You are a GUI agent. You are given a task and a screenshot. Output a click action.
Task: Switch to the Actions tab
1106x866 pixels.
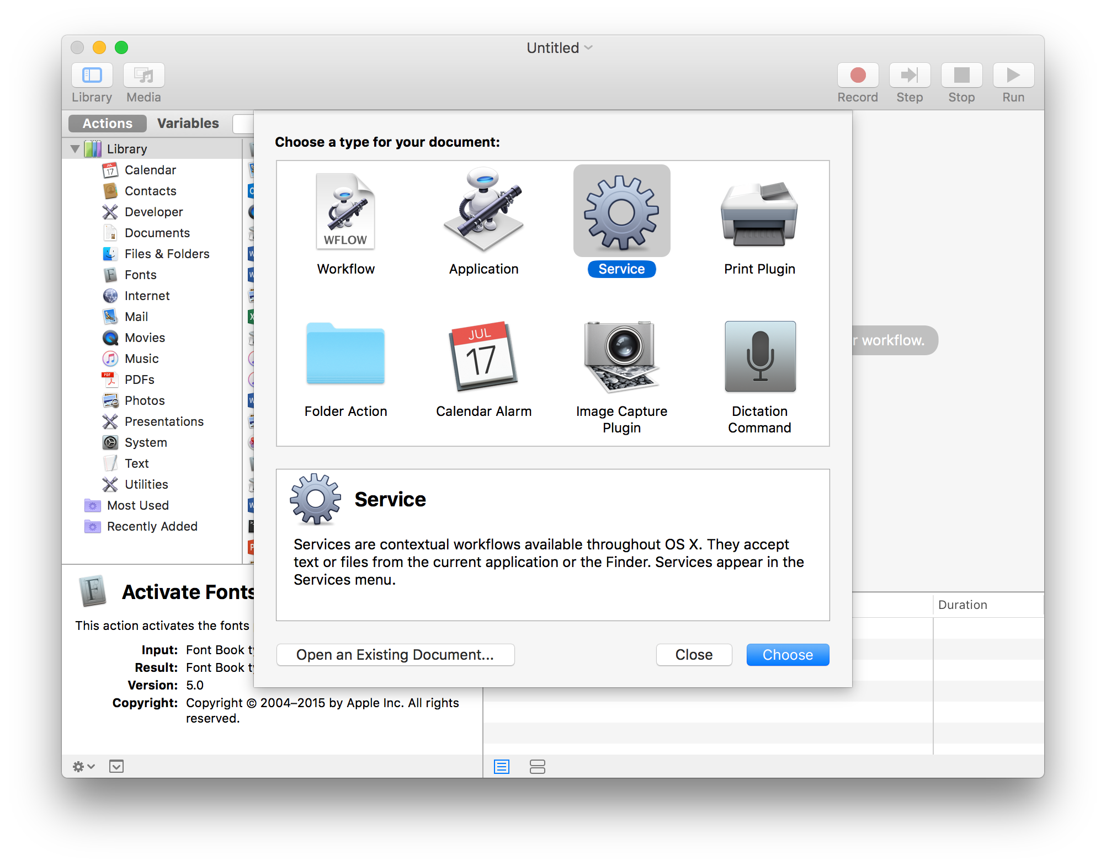click(x=108, y=124)
